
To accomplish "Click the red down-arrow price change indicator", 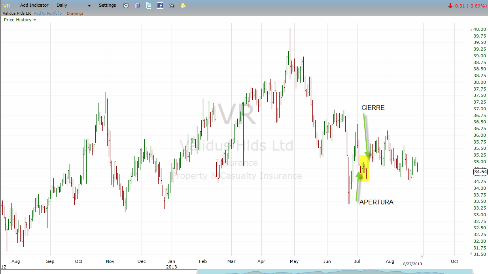I will [x=450, y=6].
